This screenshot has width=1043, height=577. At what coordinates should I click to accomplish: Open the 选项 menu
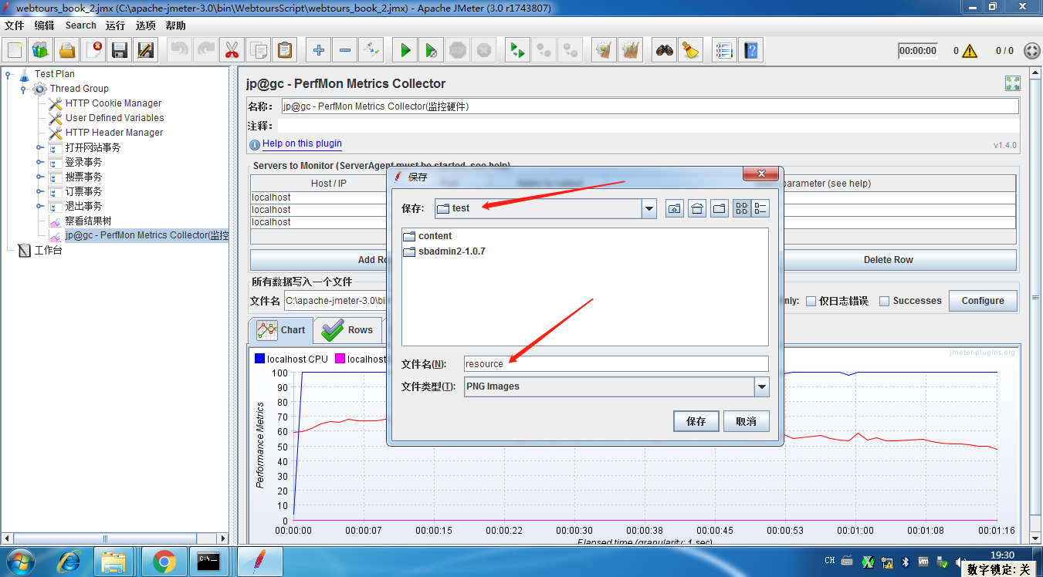145,25
